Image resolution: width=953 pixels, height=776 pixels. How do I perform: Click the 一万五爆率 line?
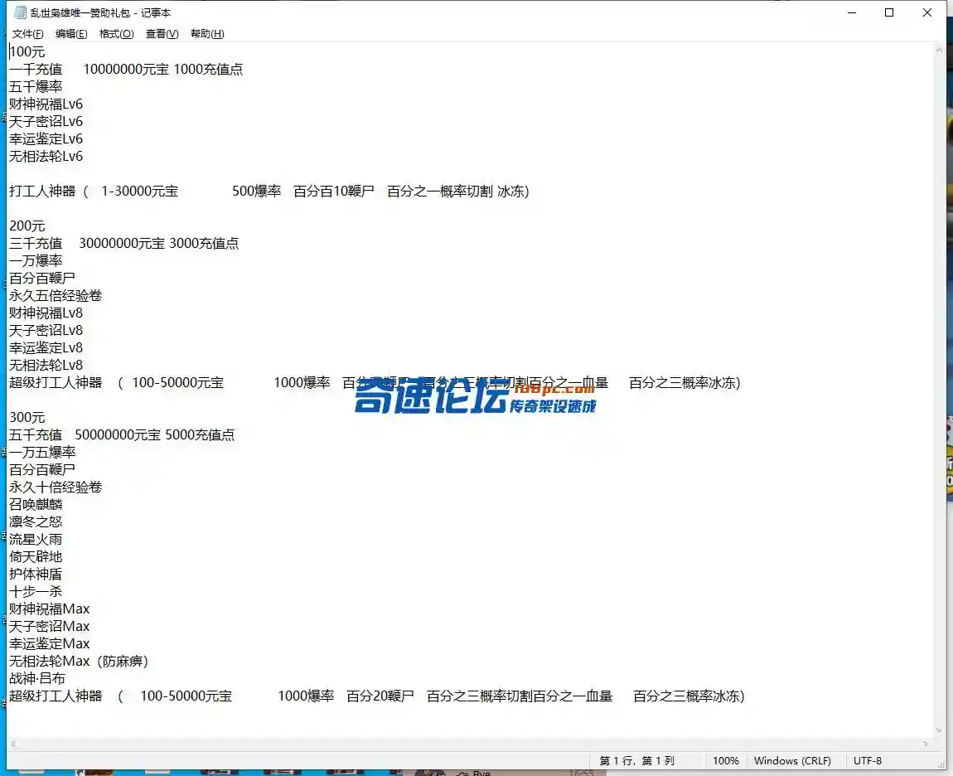pos(42,452)
